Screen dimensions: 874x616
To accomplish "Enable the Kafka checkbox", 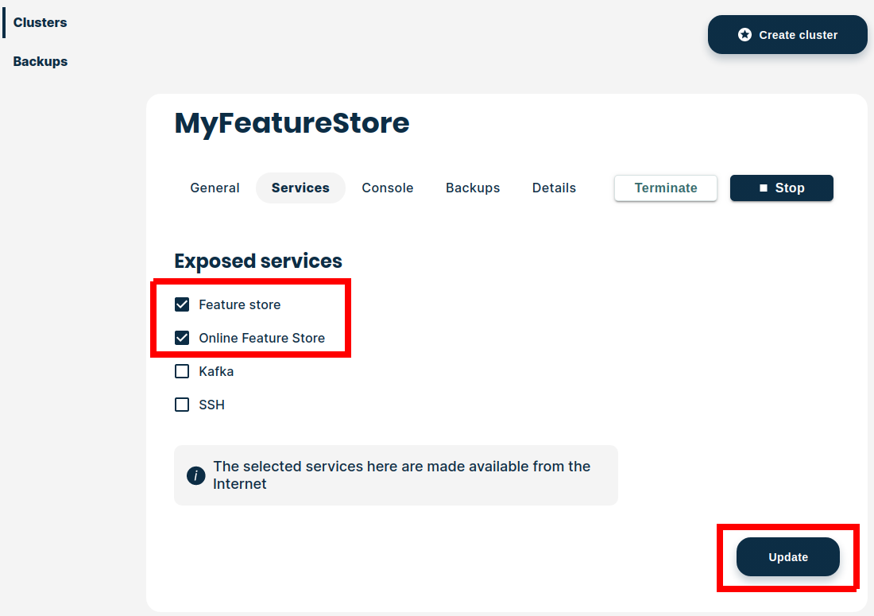I will coord(182,371).
